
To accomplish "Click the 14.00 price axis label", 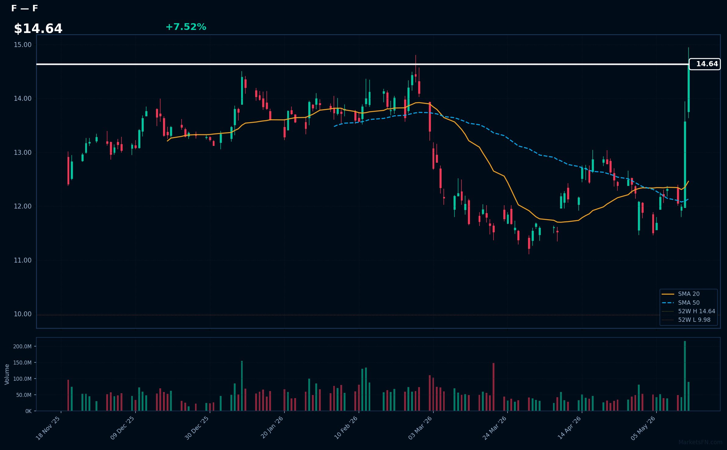I will point(23,99).
